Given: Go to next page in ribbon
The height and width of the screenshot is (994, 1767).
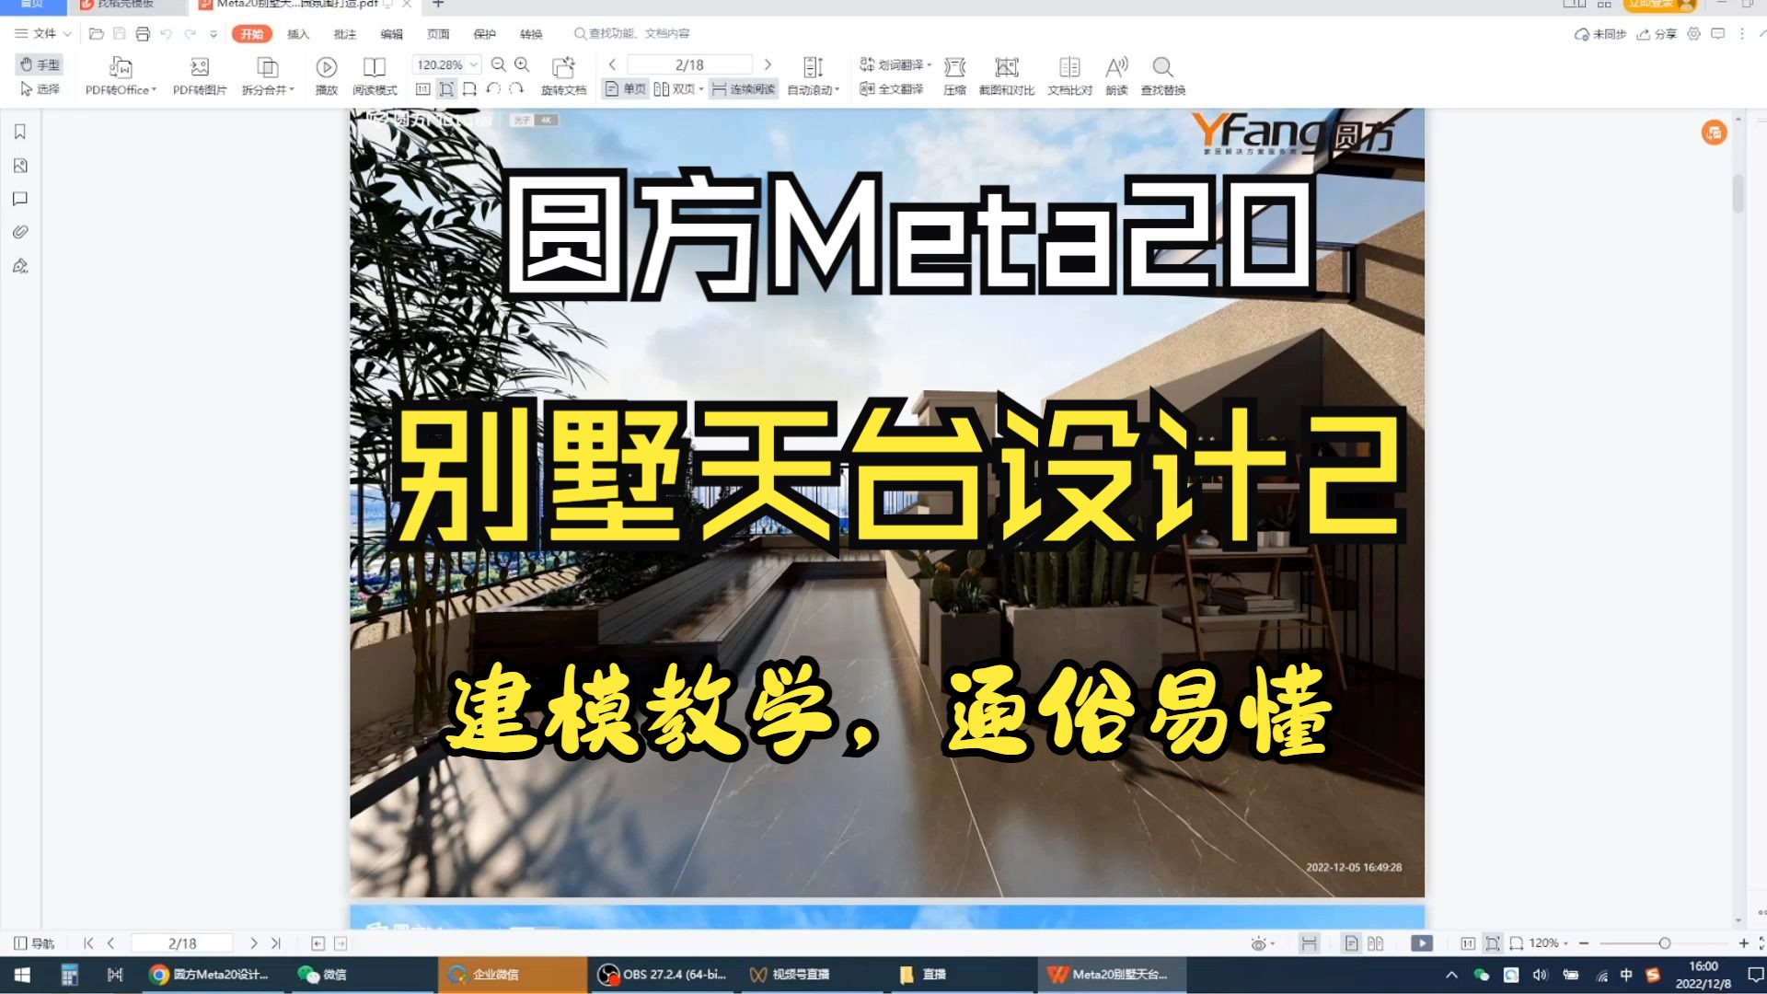Looking at the screenshot, I should [768, 64].
